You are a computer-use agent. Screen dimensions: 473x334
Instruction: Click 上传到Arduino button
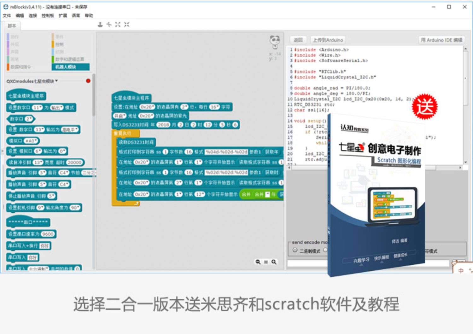[x=328, y=40]
